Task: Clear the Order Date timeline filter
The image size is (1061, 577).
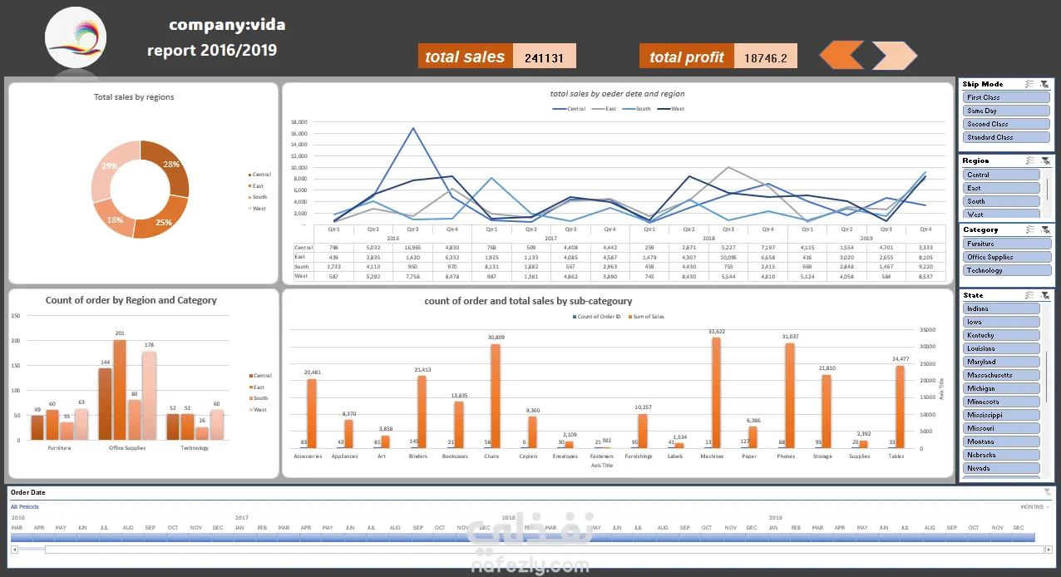Action: pyautogui.click(x=1047, y=492)
